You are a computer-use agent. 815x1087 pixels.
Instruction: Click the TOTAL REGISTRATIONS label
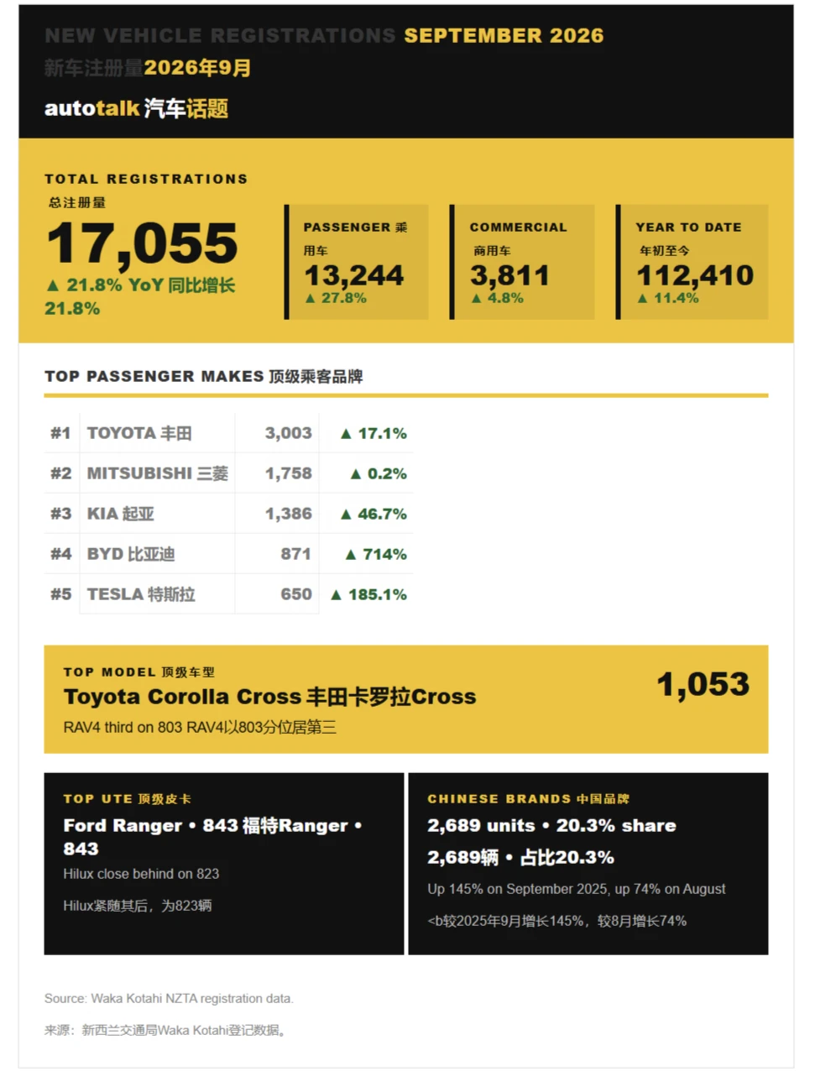(146, 179)
